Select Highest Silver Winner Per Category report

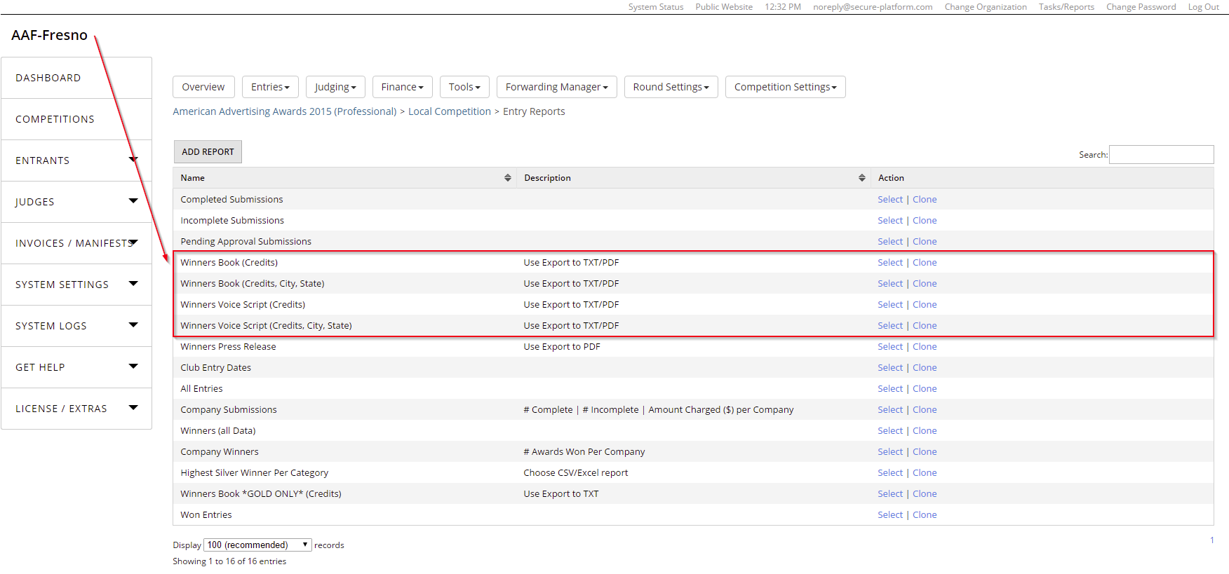pyautogui.click(x=890, y=473)
